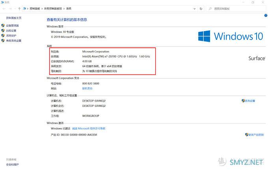Close the system window
268x170 pixels.
(263, 2)
